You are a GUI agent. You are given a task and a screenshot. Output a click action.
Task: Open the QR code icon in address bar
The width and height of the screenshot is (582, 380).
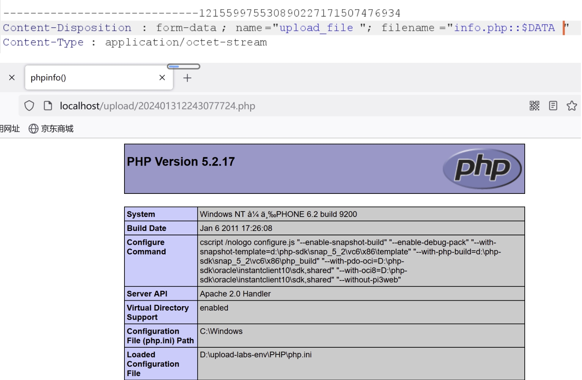(x=534, y=106)
